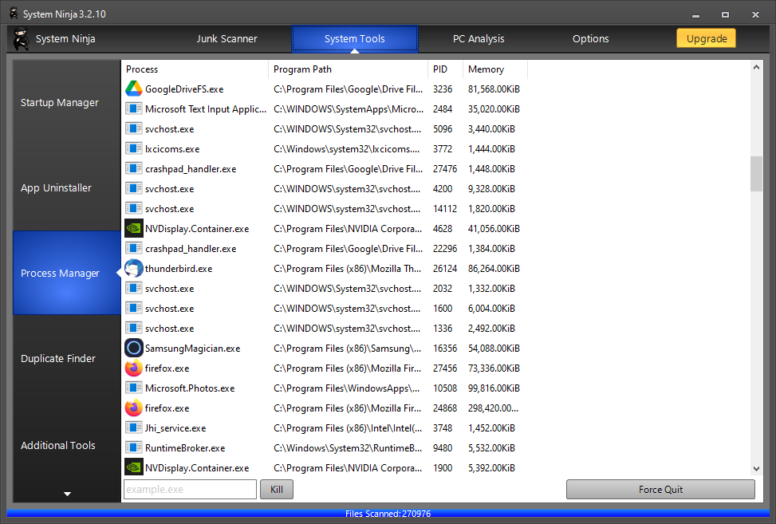Click the firefox.exe icon with PID 27456
Image resolution: width=776 pixels, height=524 pixels.
(x=134, y=368)
